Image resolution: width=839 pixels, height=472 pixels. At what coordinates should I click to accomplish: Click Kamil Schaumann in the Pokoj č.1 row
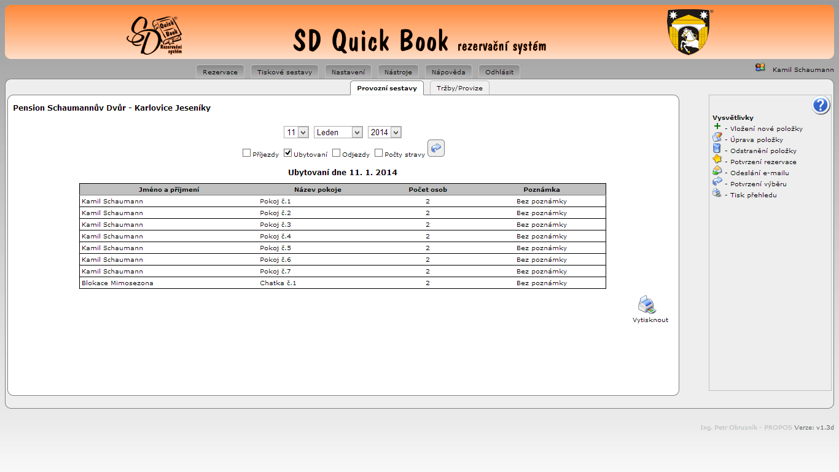(x=112, y=201)
